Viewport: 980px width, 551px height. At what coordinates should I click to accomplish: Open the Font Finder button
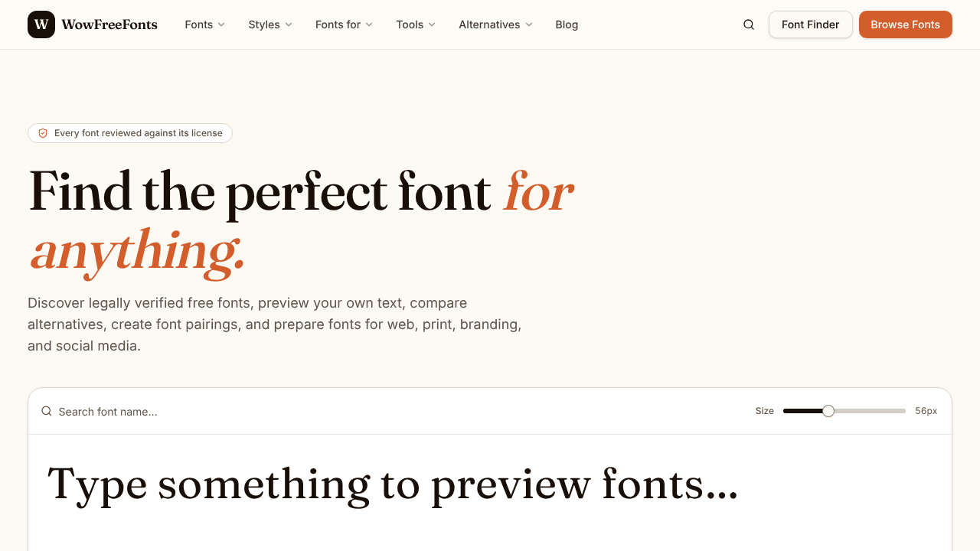[810, 24]
